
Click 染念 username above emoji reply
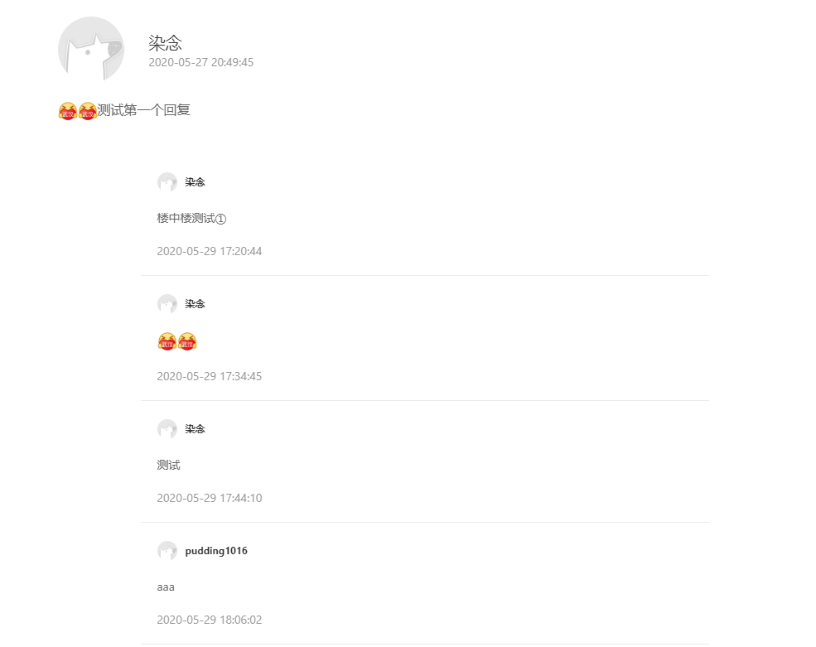click(195, 304)
